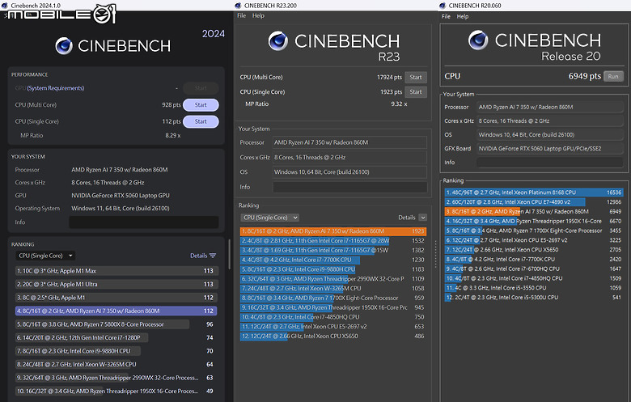This screenshot has height=402, width=631.
Task: Select Threadripper 1950X row in R20 ranking
Action: (534, 222)
